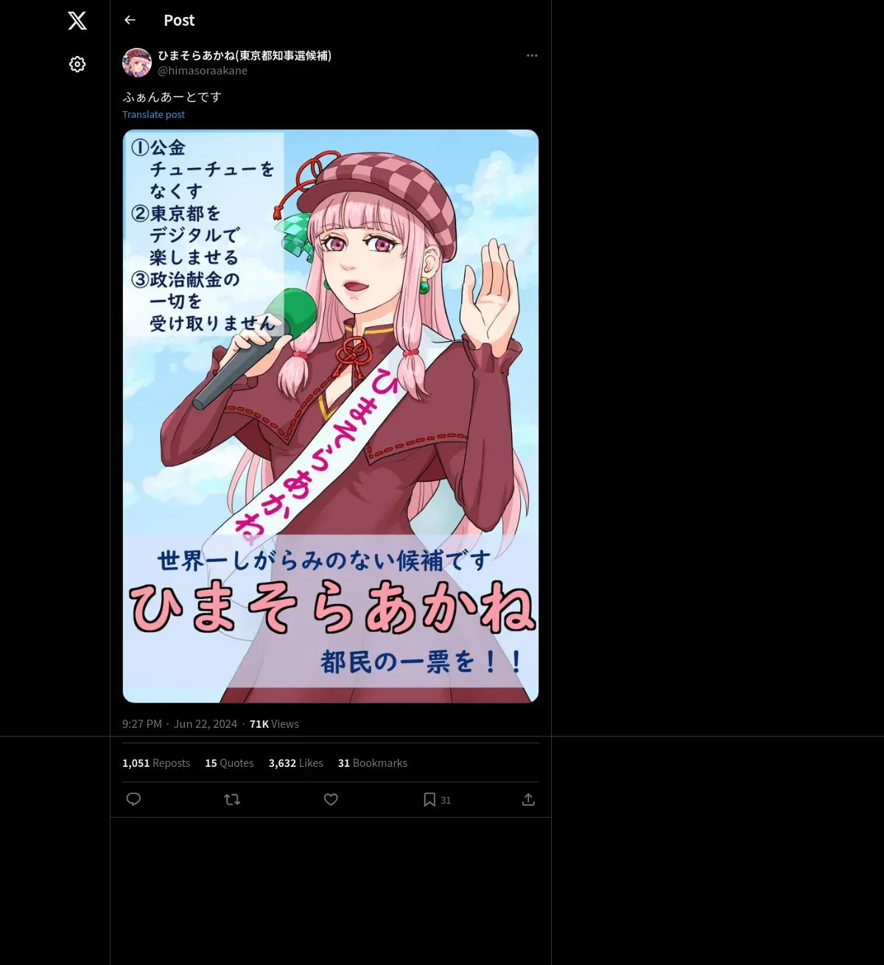The image size is (884, 965).
Task: Open the share upload icon
Action: tap(528, 799)
